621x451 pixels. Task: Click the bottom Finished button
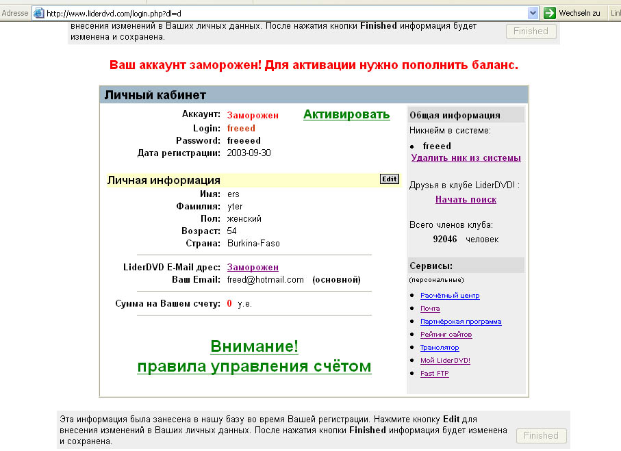coord(540,436)
